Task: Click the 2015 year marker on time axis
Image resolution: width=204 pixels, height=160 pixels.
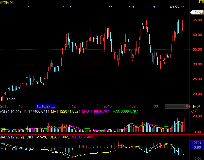Action: [x=4, y=106]
